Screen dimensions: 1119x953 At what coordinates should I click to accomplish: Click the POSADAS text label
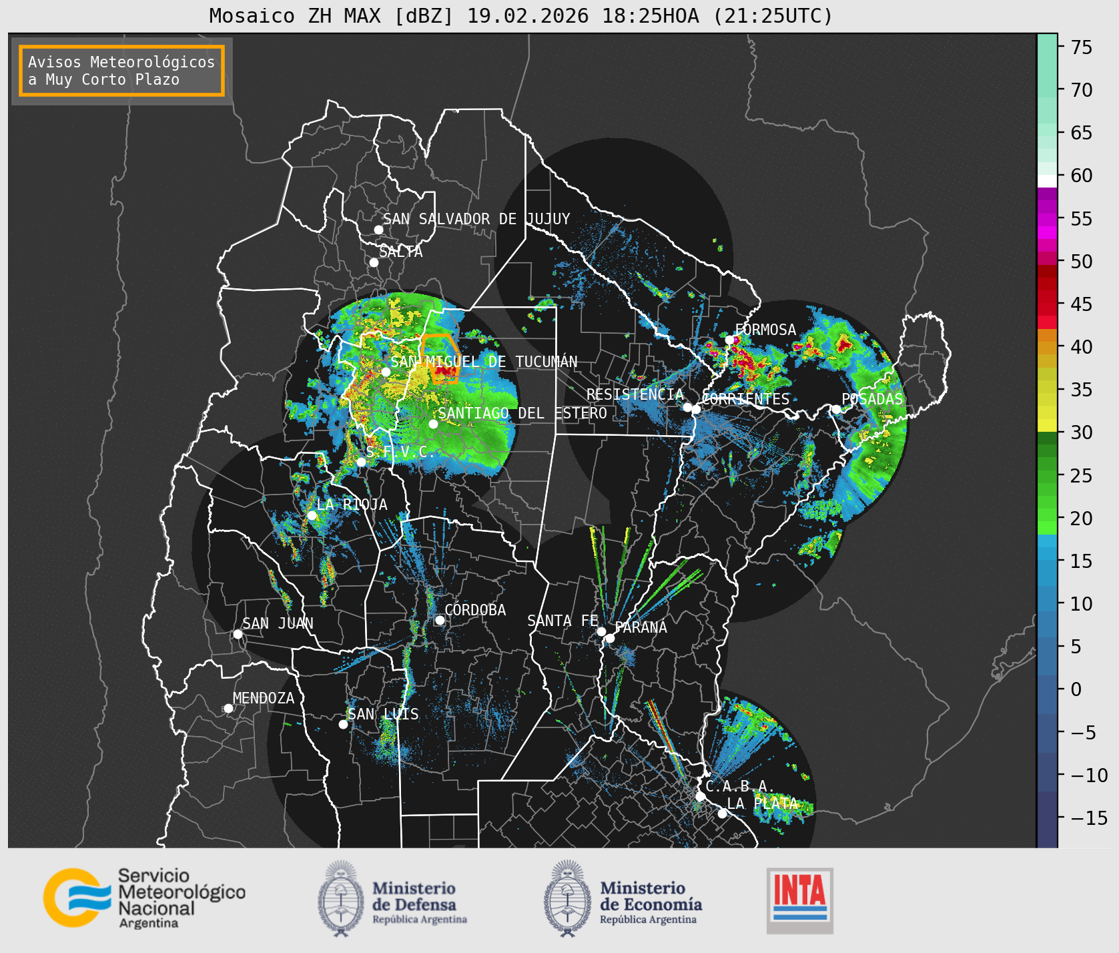click(872, 399)
